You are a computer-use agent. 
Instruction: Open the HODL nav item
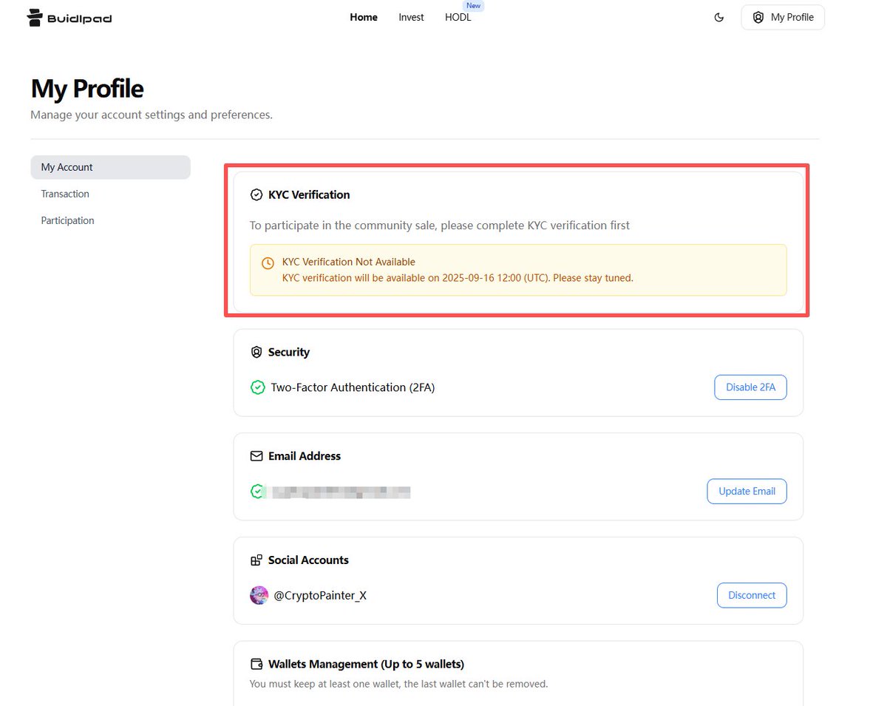point(458,18)
